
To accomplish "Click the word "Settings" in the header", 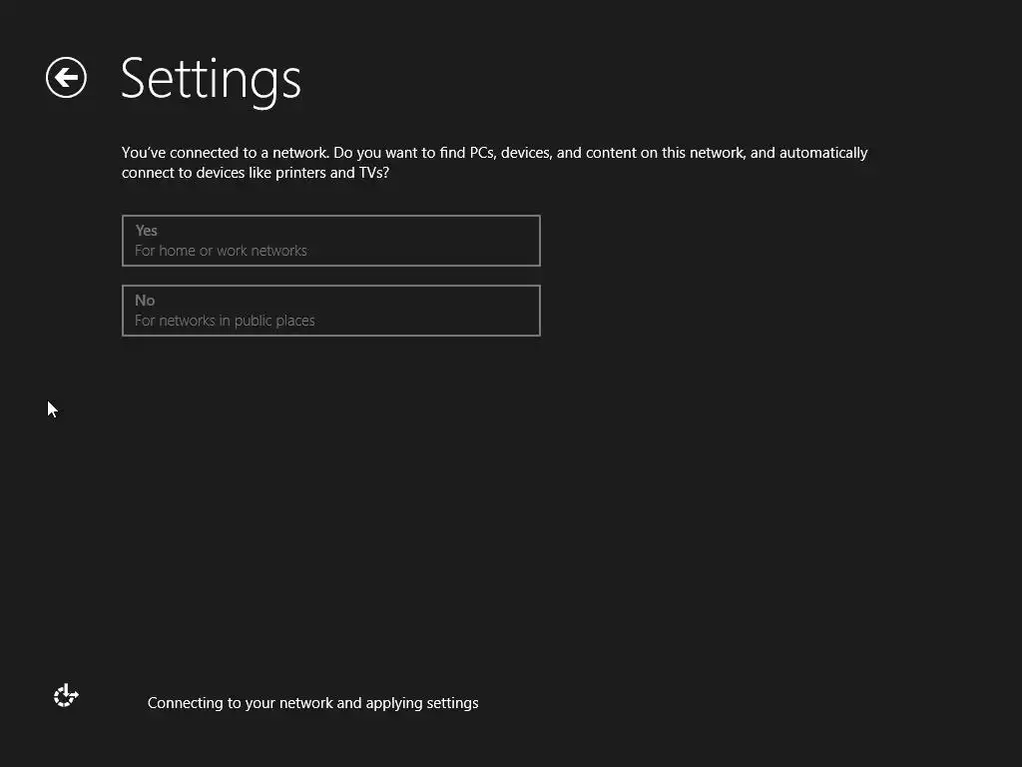I will [211, 78].
